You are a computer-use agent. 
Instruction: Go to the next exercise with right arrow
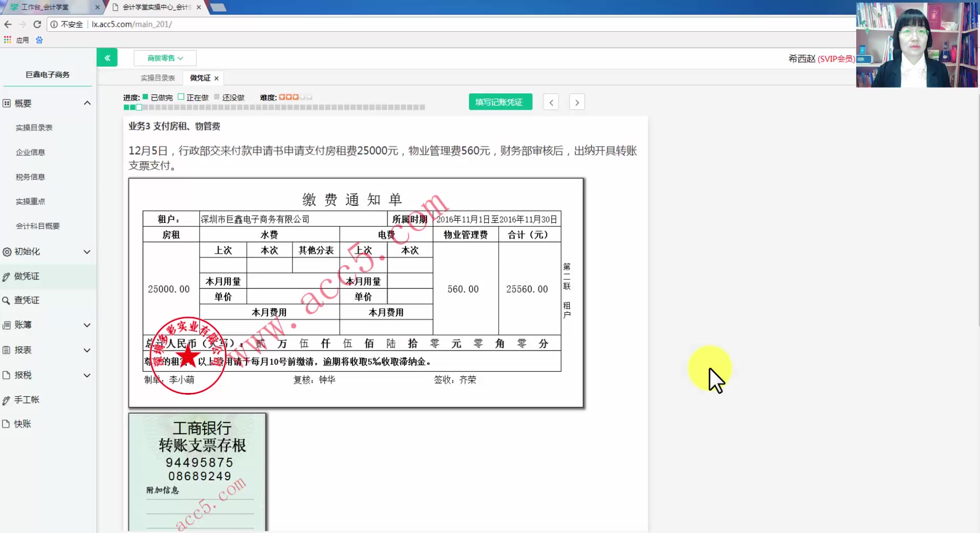577,101
